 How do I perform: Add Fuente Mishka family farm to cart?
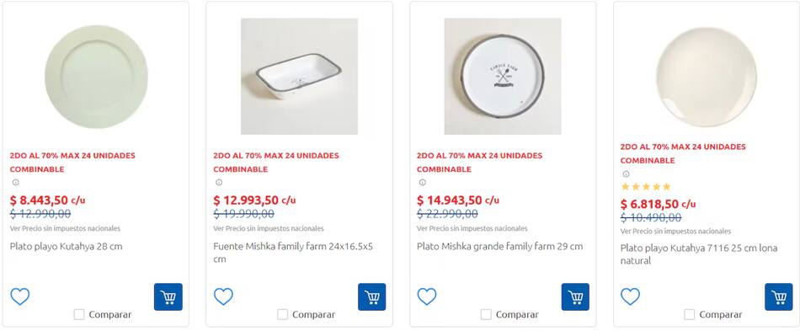pyautogui.click(x=372, y=296)
